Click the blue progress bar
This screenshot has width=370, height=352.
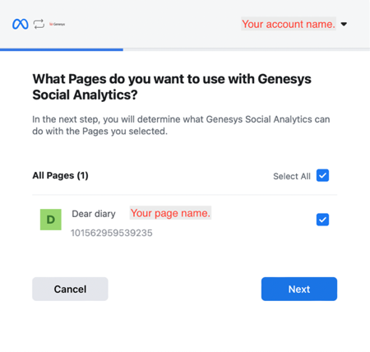(x=62, y=49)
